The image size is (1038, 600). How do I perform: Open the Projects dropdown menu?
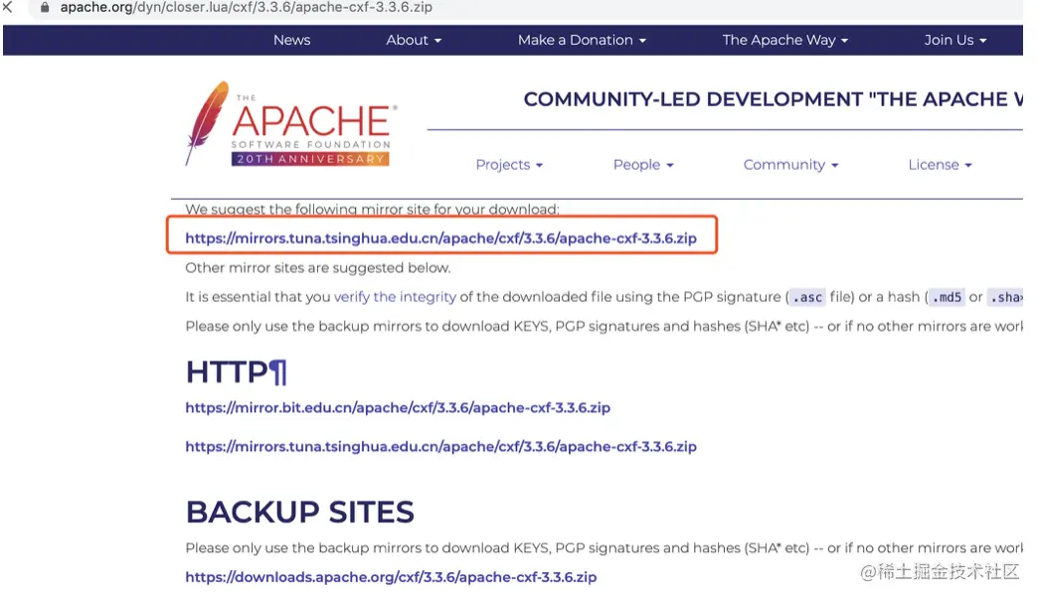point(509,165)
